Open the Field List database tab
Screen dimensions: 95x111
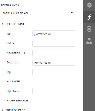(x=89, y=29)
